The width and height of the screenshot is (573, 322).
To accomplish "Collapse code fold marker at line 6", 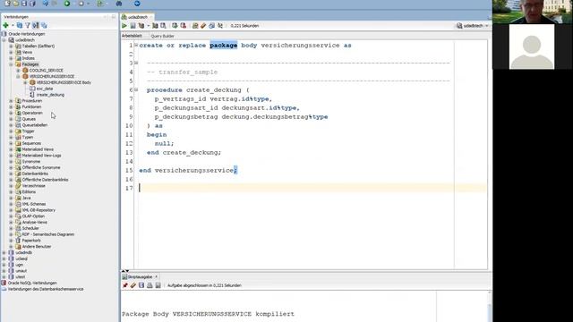I will point(136,89).
